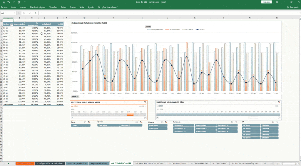
Task: Click the confirm entry checkmark in the formula bar
Action: tap(30, 13)
